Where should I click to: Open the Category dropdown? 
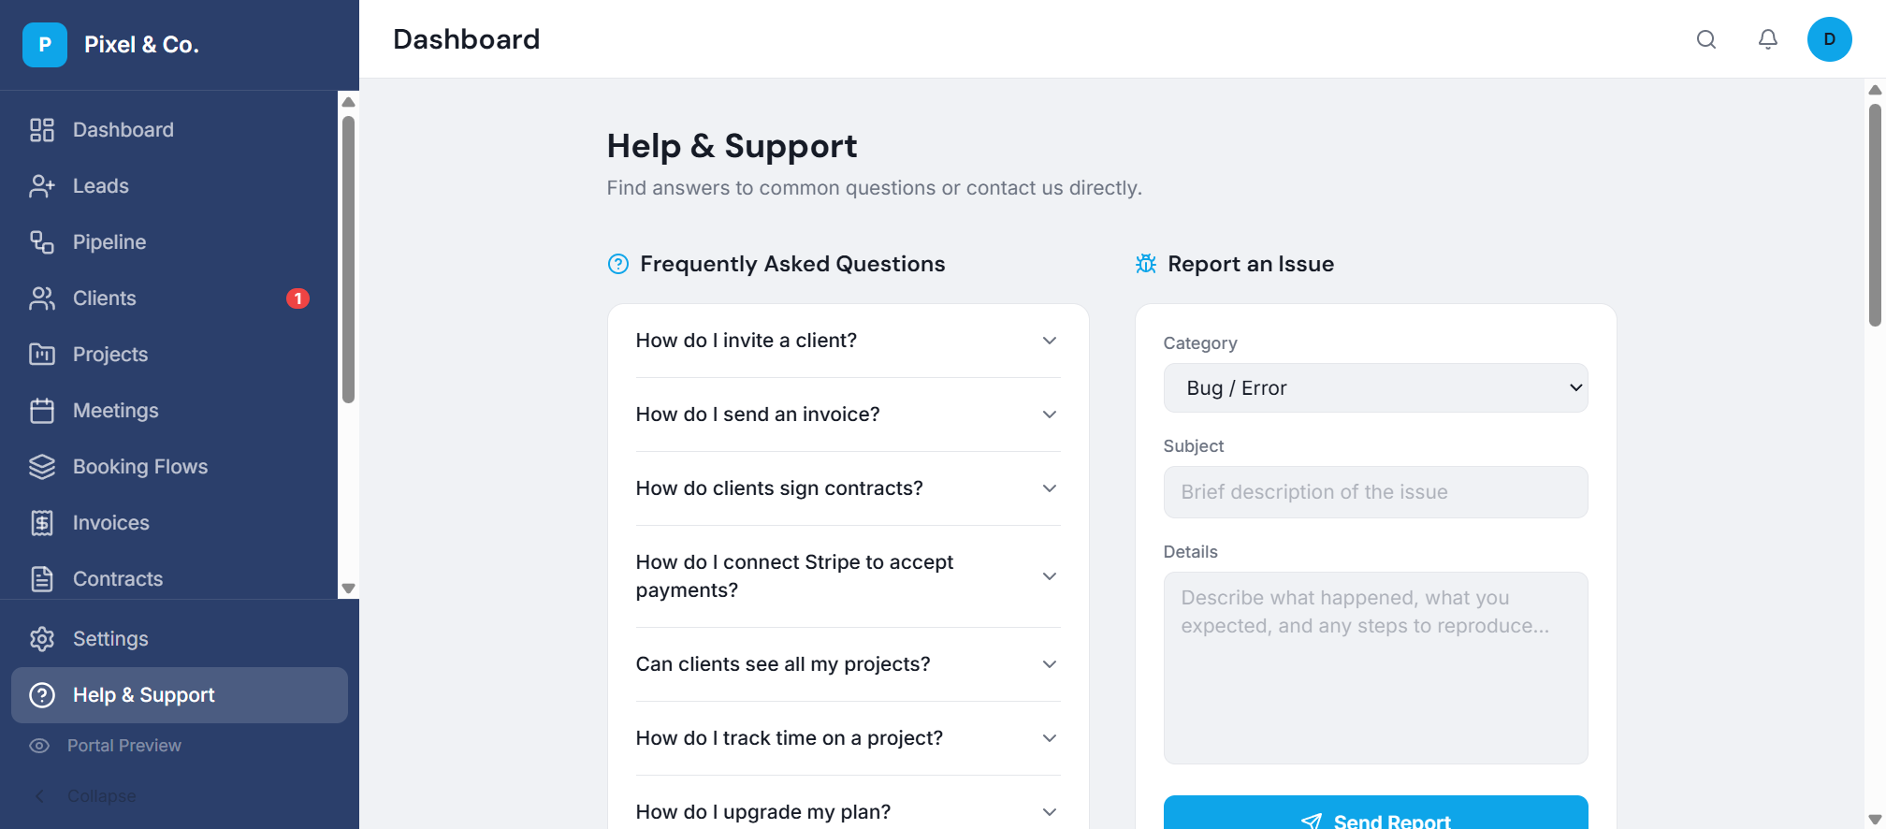(x=1375, y=388)
